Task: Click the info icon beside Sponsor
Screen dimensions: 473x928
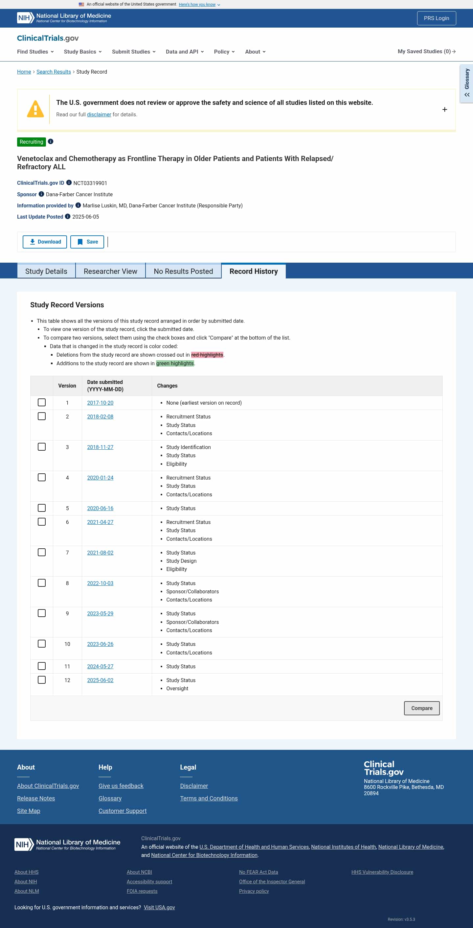Action: pos(41,194)
